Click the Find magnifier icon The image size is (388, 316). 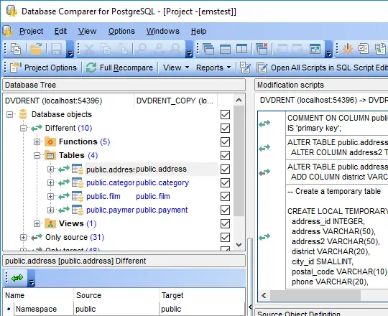pyautogui.click(x=142, y=49)
